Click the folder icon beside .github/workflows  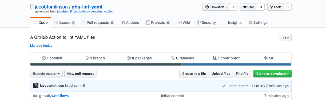(x=35, y=96)
